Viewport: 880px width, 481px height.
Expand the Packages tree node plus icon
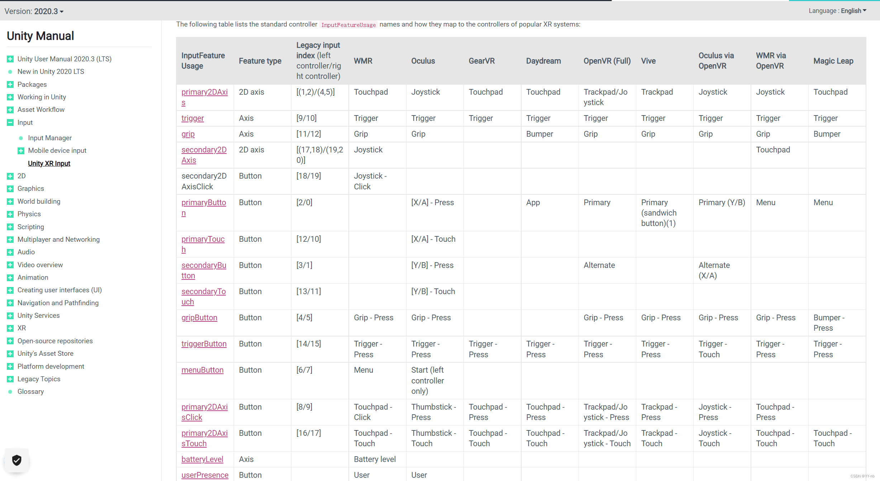point(10,84)
